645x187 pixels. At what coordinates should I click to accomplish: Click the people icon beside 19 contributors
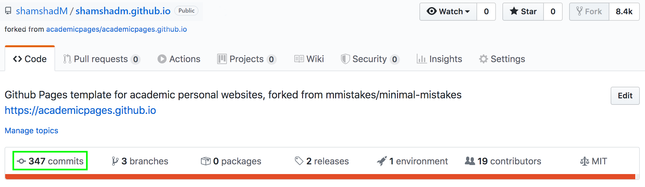pyautogui.click(x=470, y=161)
